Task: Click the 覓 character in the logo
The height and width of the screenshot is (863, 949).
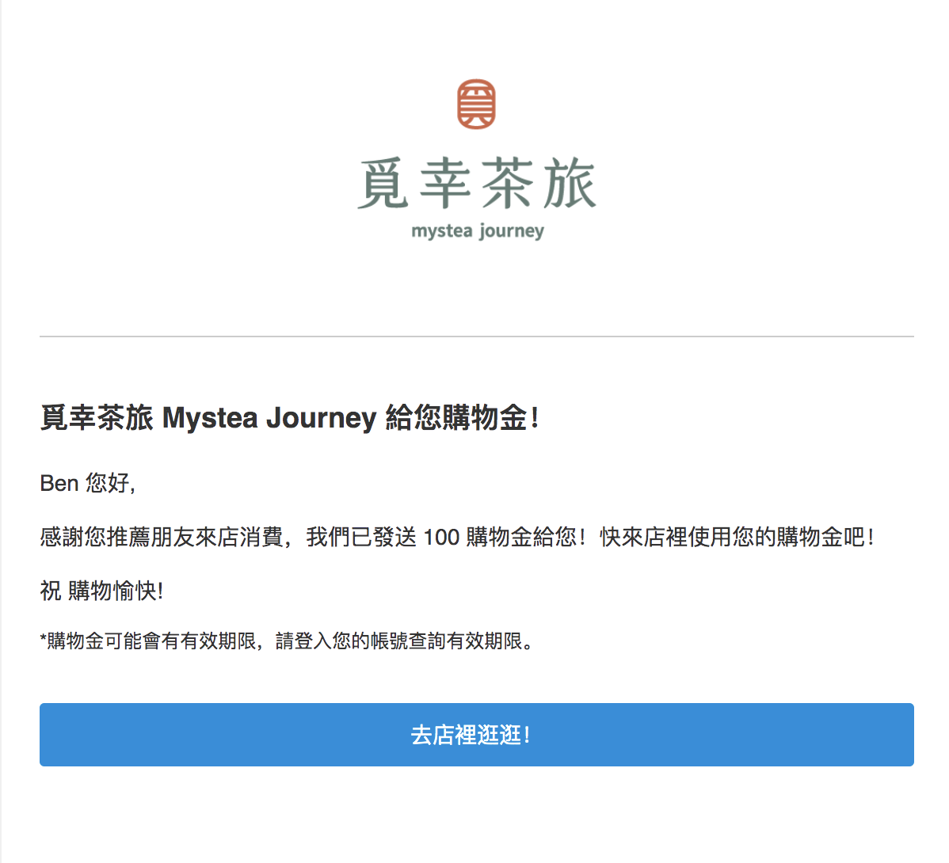Action: [x=383, y=183]
